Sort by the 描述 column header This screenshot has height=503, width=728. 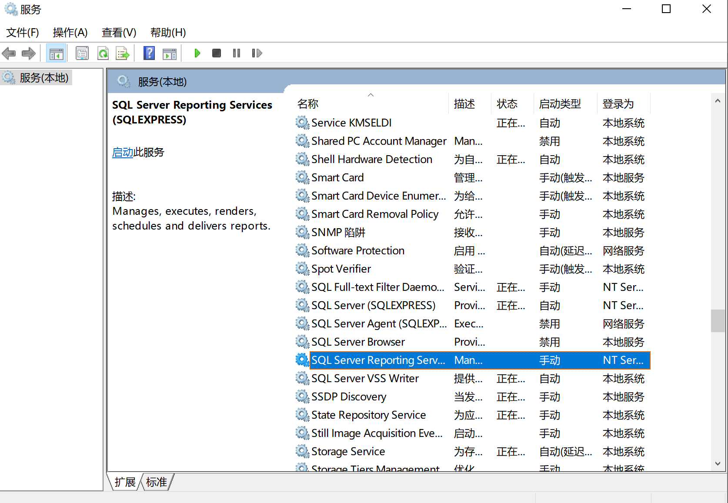470,104
